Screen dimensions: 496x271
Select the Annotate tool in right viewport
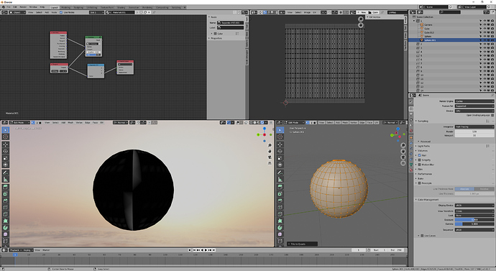click(280, 173)
